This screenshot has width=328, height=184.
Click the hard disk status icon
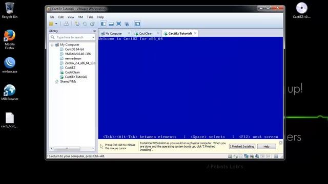pyautogui.click(x=230, y=156)
